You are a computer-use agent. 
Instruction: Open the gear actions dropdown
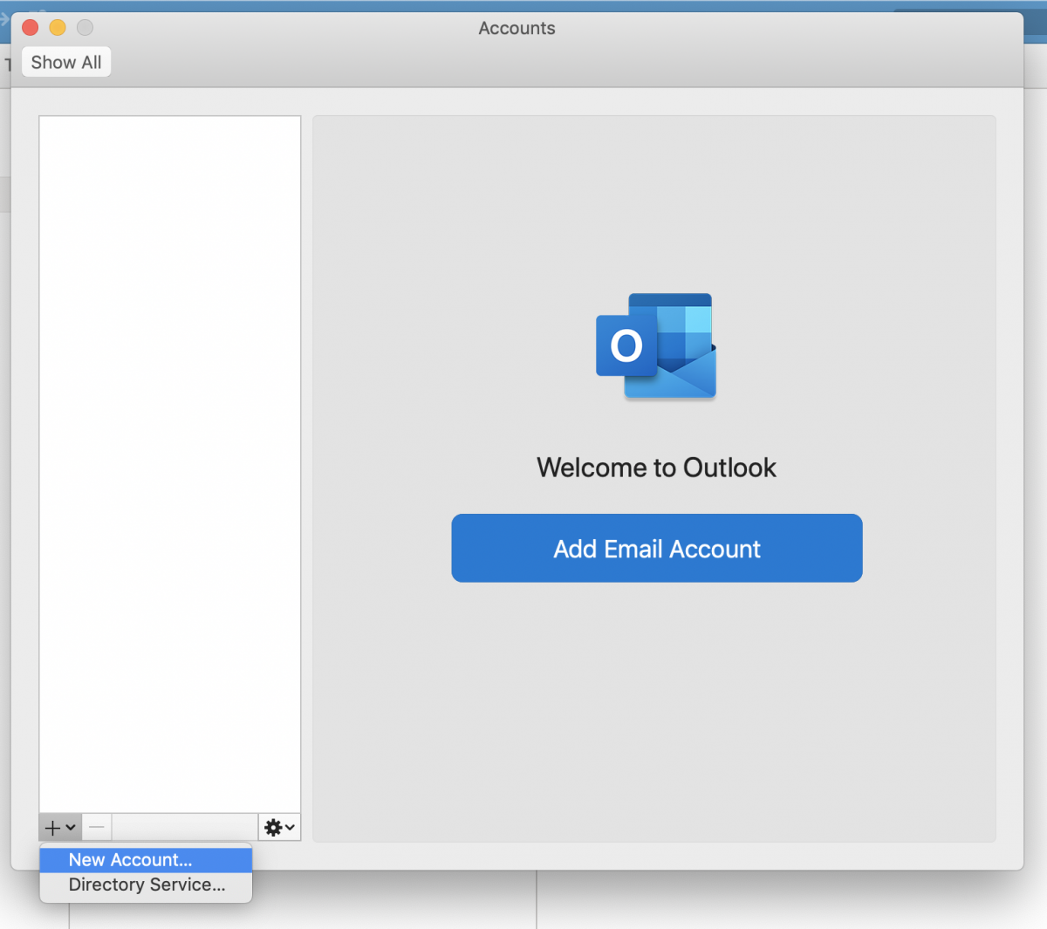point(279,827)
